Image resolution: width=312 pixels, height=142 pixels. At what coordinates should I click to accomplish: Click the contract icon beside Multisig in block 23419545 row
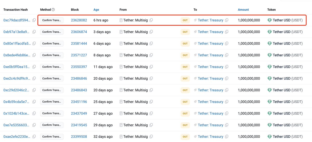pos(121,125)
